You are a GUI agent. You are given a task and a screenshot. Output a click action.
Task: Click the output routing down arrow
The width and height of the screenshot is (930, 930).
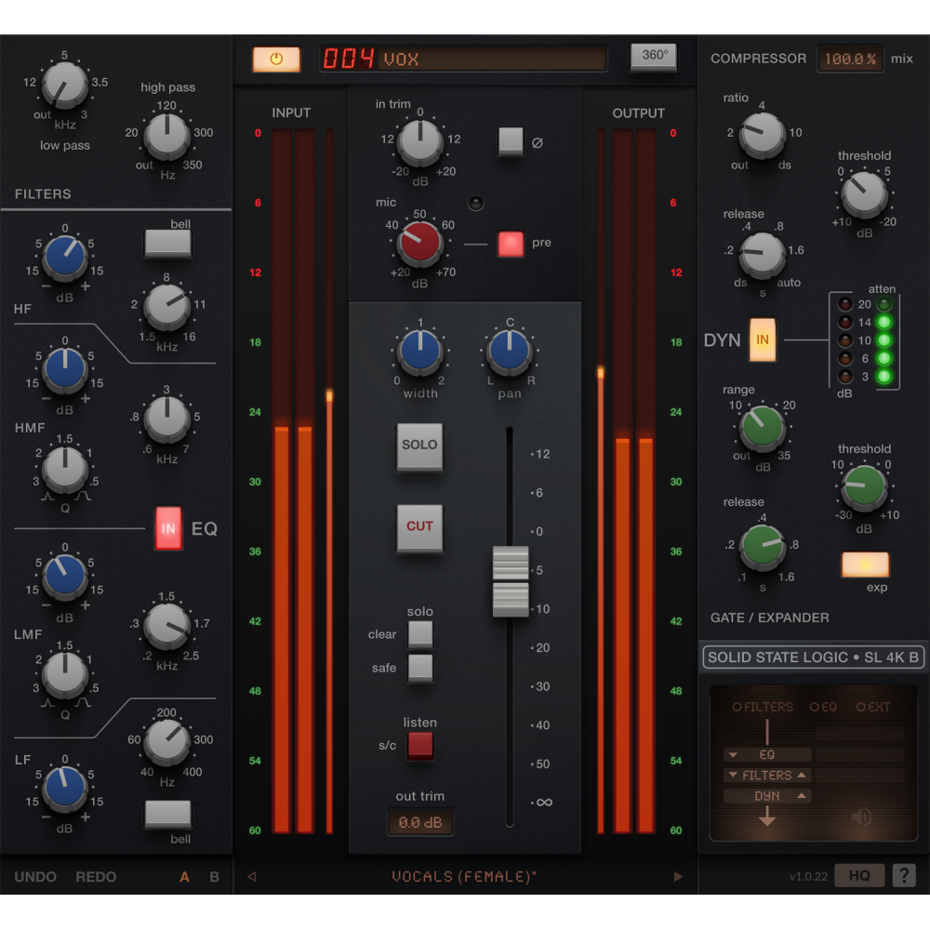coord(766,817)
